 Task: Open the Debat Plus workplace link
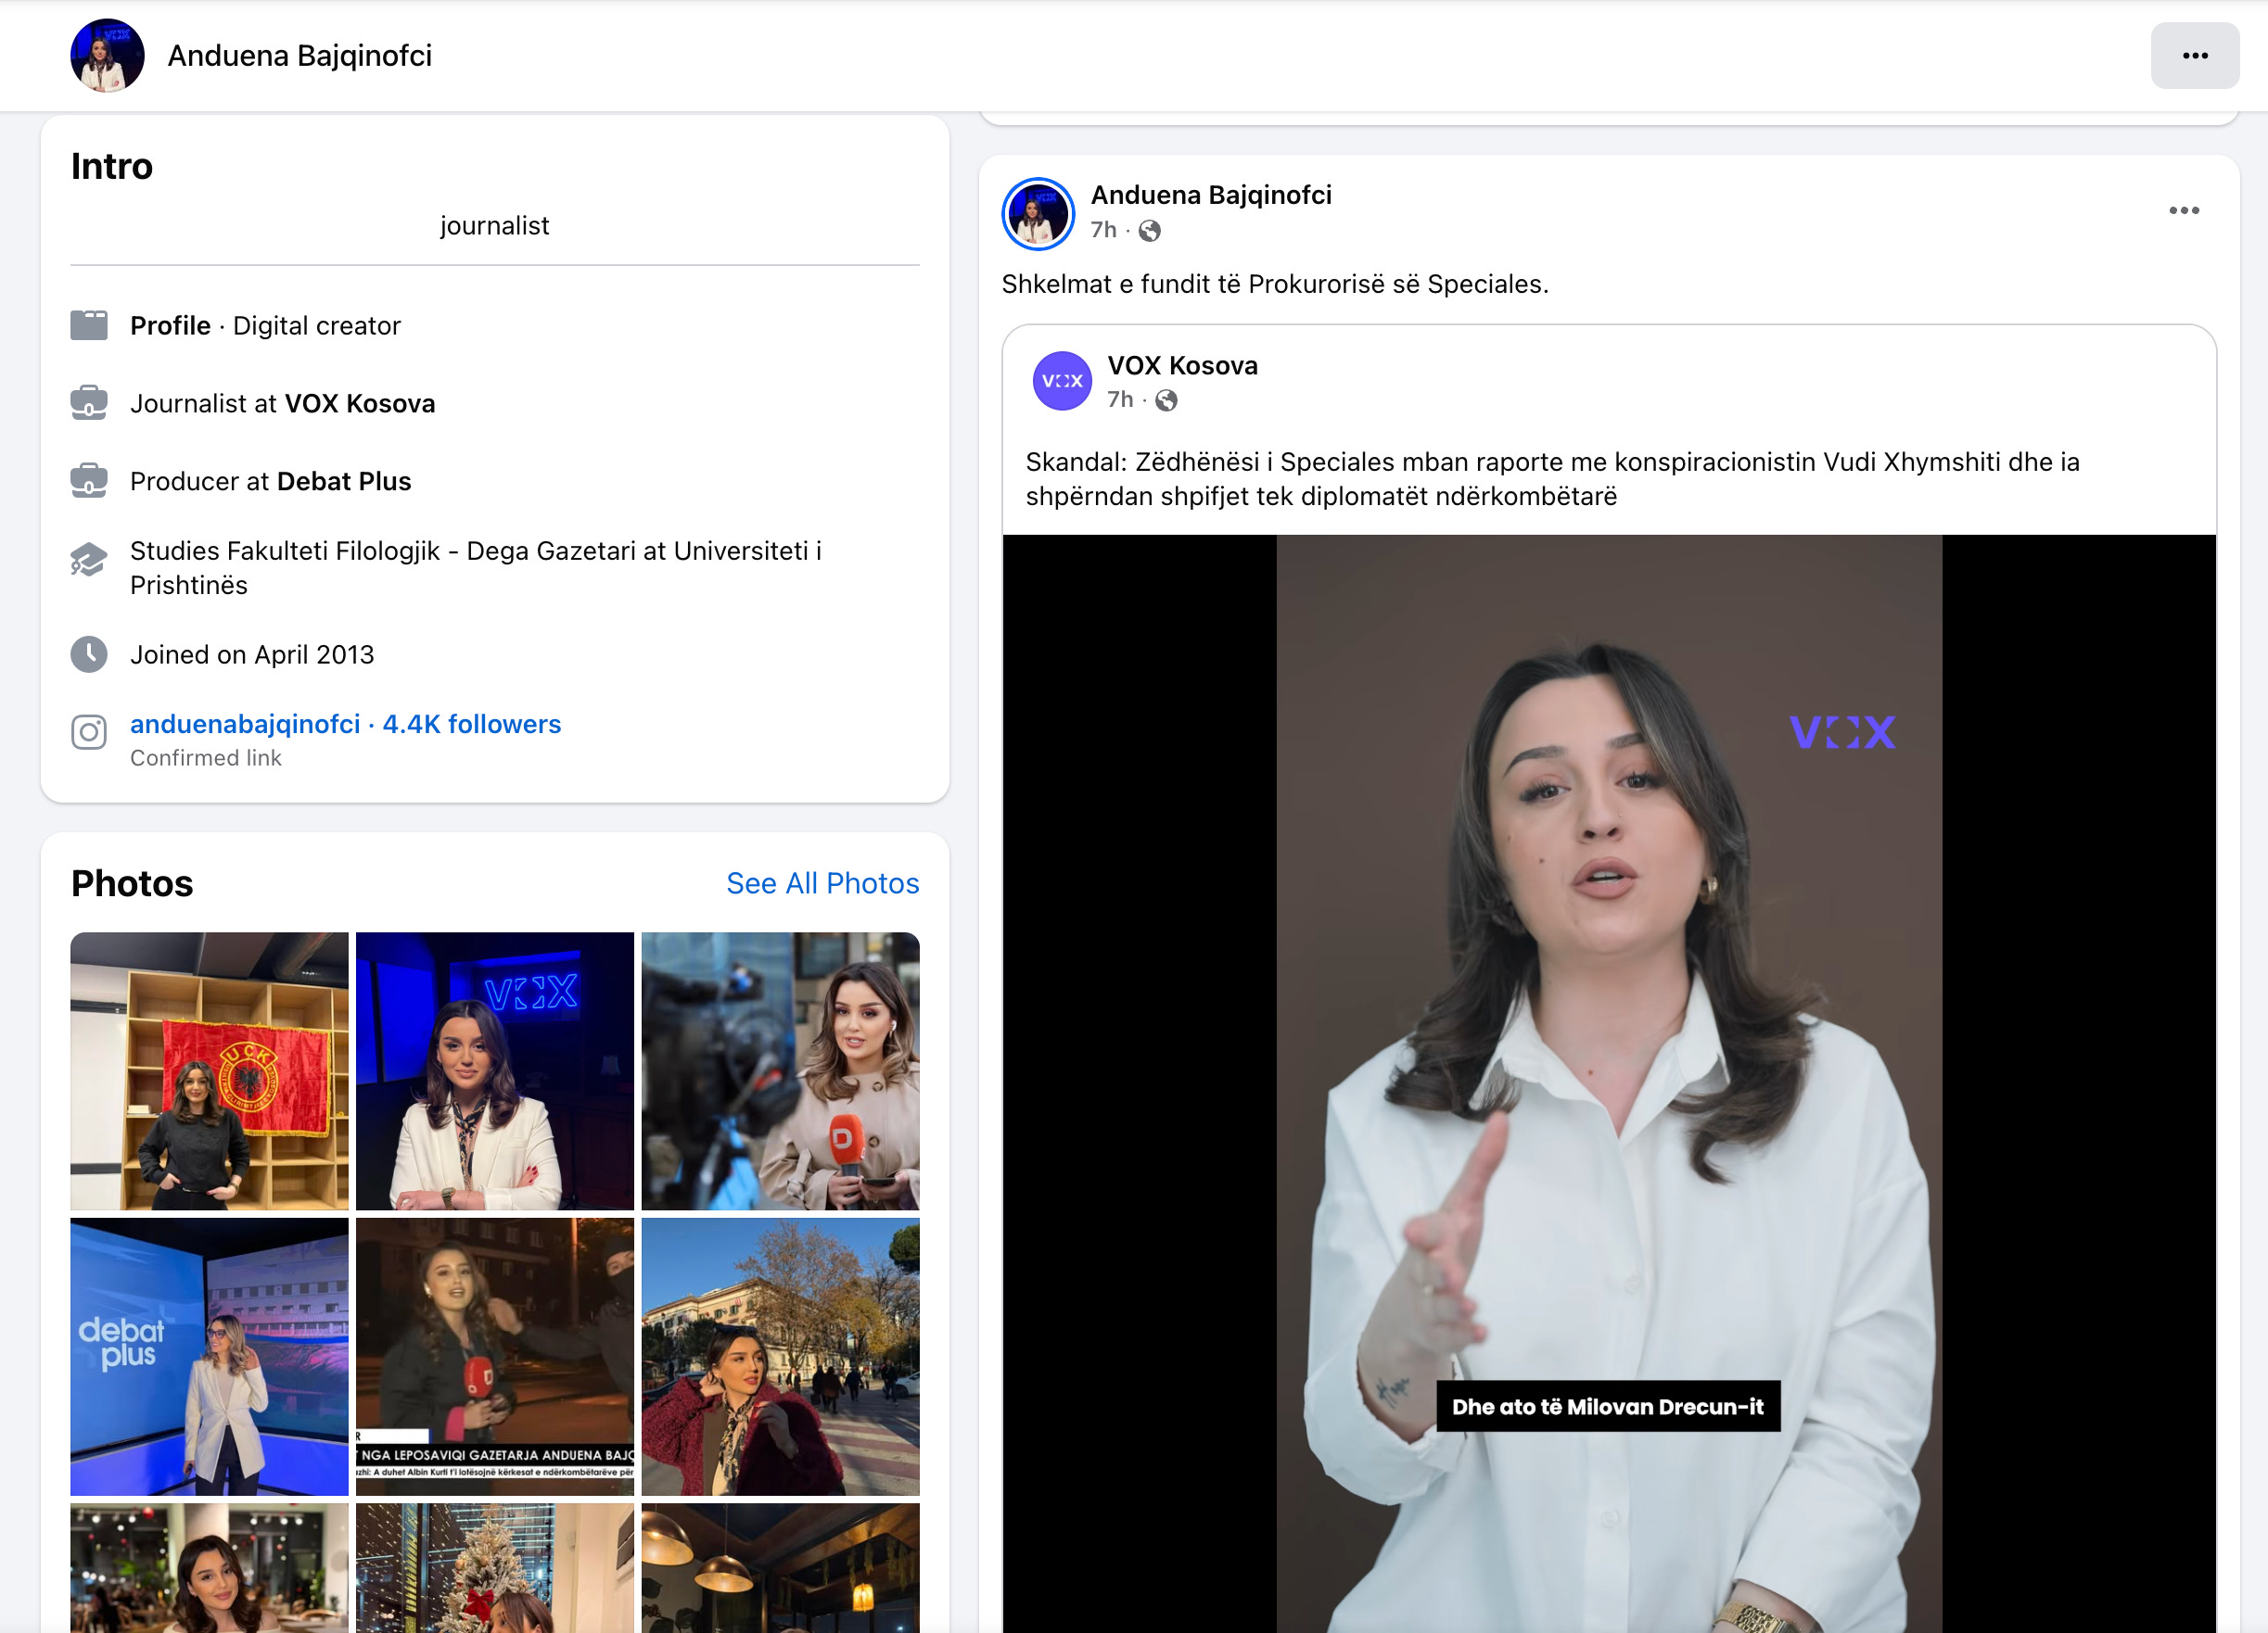344,482
